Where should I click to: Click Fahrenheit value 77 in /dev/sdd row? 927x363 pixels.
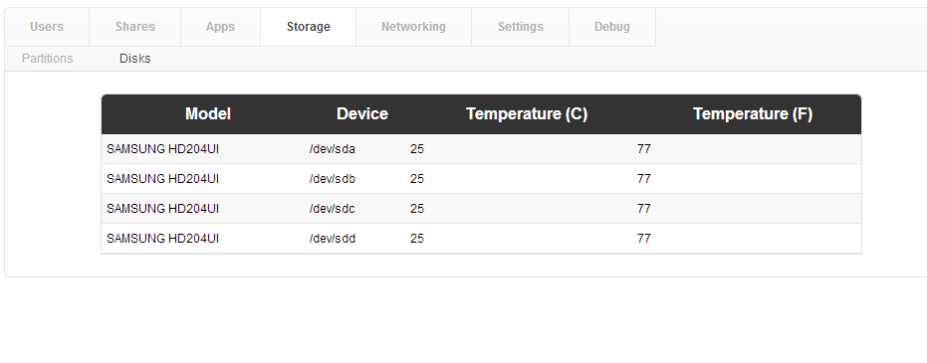tap(644, 239)
